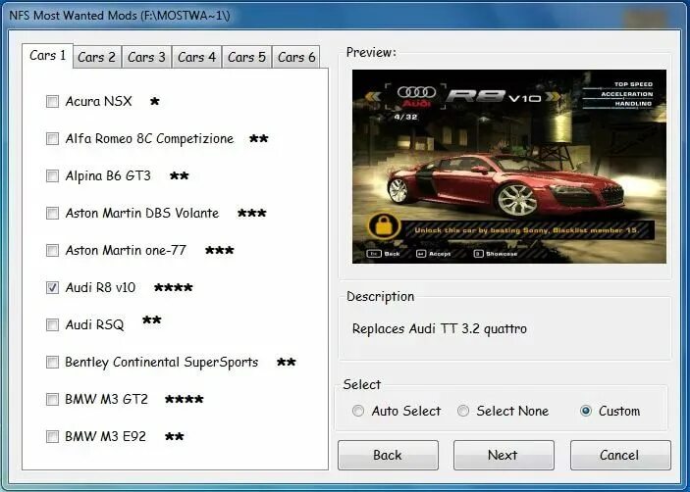Click the Back button

388,455
